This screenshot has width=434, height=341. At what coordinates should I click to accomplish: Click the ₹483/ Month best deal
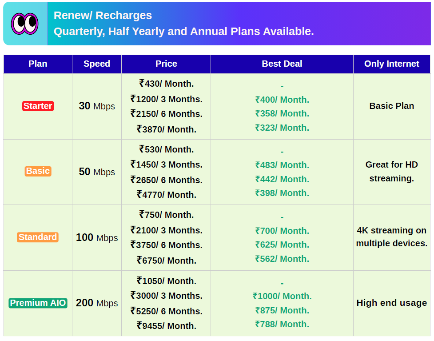click(282, 165)
